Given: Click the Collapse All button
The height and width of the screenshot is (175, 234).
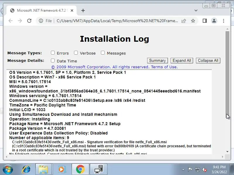Looking at the screenshot, I should (208, 61).
